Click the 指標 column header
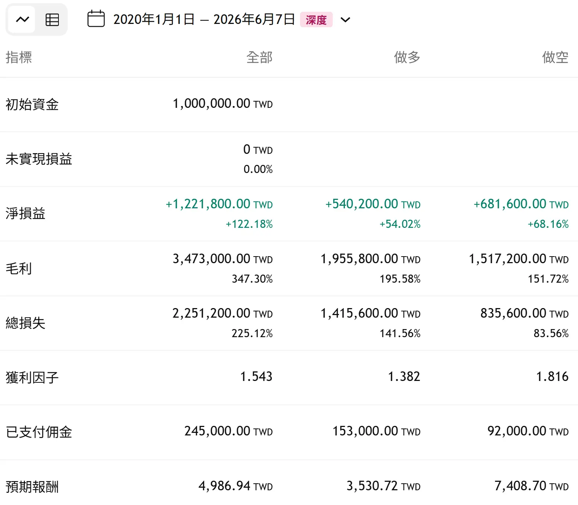The height and width of the screenshot is (505, 578). (19, 57)
